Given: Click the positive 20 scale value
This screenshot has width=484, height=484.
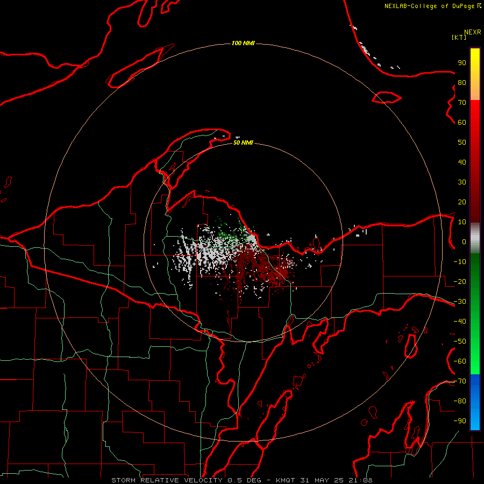Looking at the screenshot, I should (462, 202).
